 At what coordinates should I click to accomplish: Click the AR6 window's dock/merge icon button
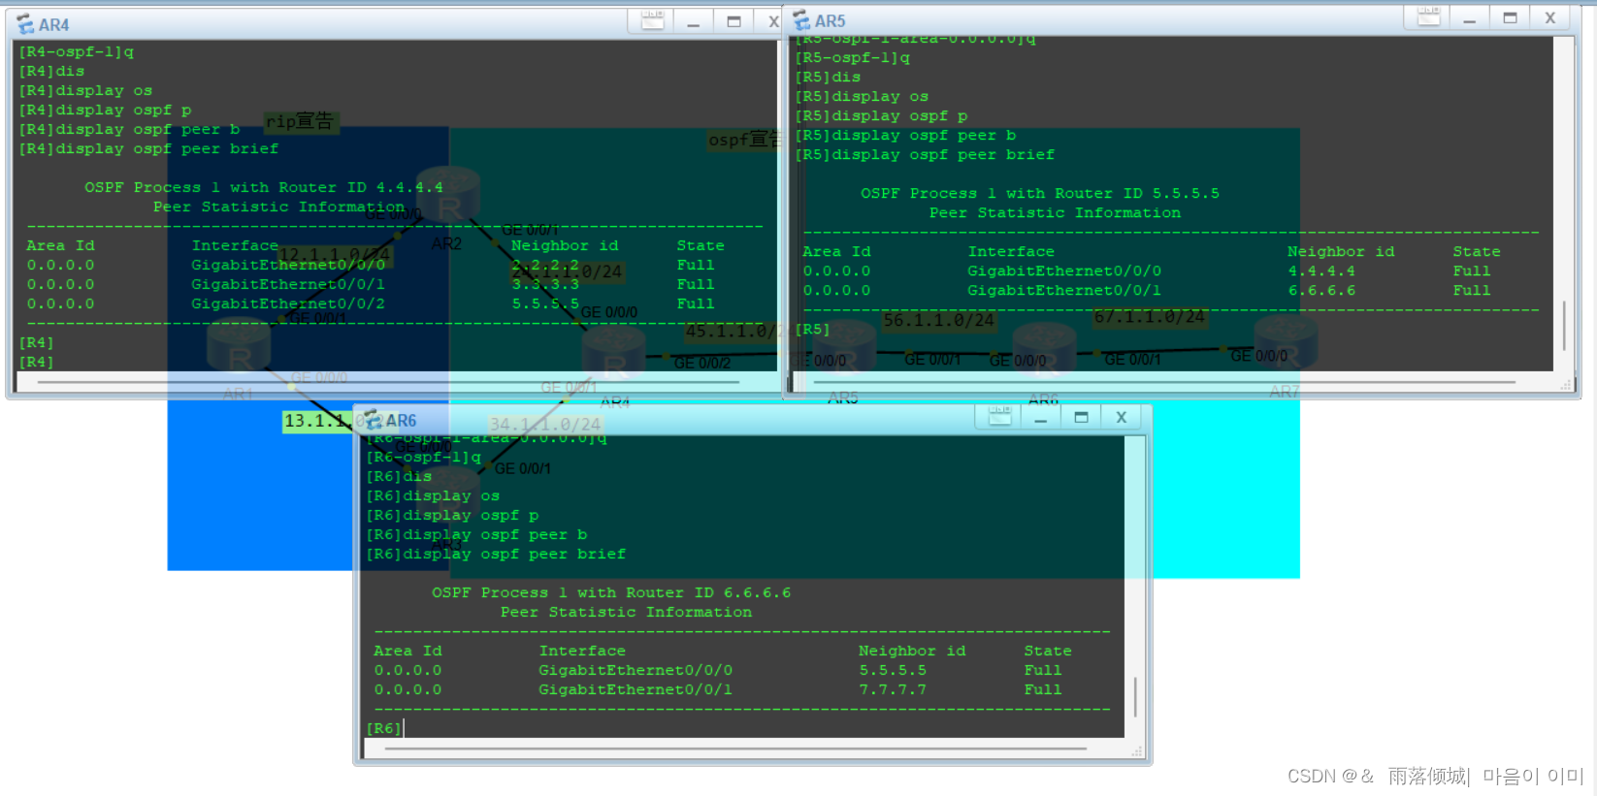(1000, 417)
